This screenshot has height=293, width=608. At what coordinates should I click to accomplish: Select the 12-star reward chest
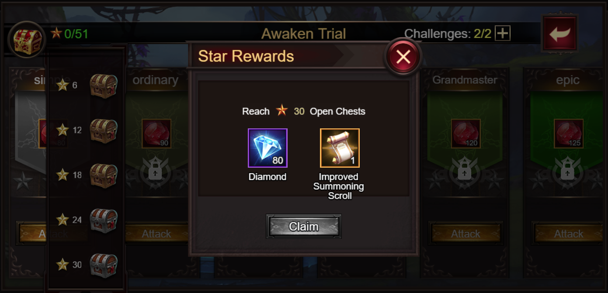click(104, 131)
